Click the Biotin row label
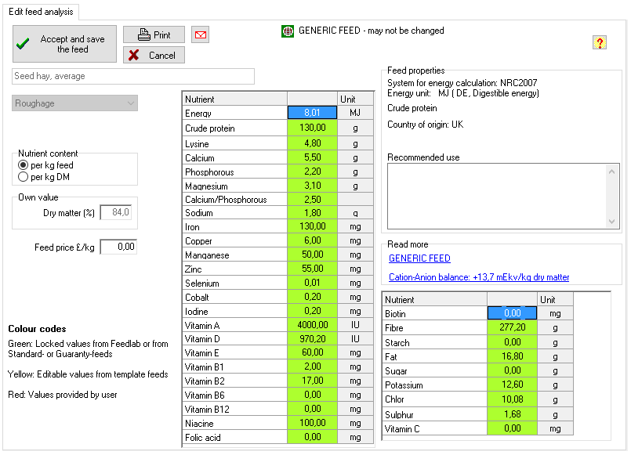This screenshot has width=631, height=455. [x=434, y=313]
